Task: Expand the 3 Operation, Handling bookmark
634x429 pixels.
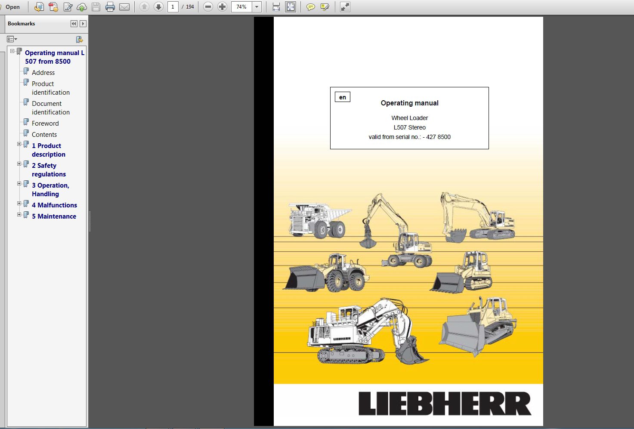Action: point(19,184)
